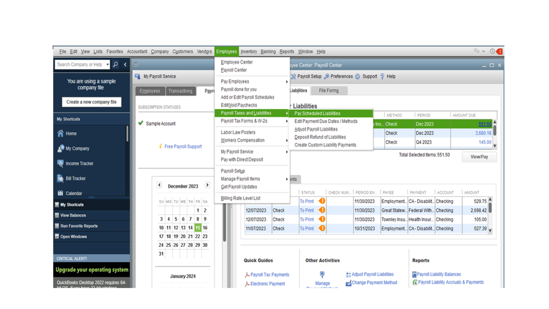Click warning icon on the 527.39 row
This screenshot has width=549, height=309.
pyautogui.click(x=322, y=228)
